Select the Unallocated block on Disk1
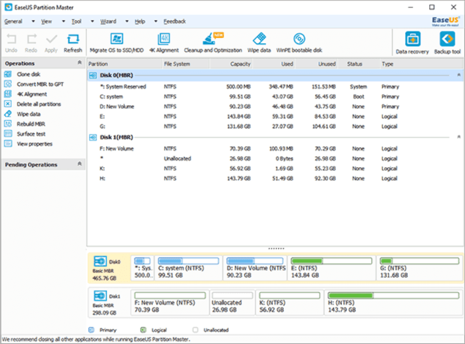The image size is (465, 344). pos(232,302)
